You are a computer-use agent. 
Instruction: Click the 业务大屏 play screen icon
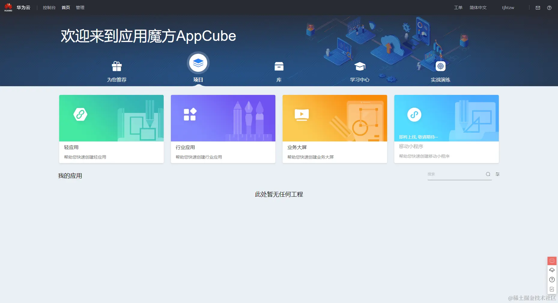[302, 115]
